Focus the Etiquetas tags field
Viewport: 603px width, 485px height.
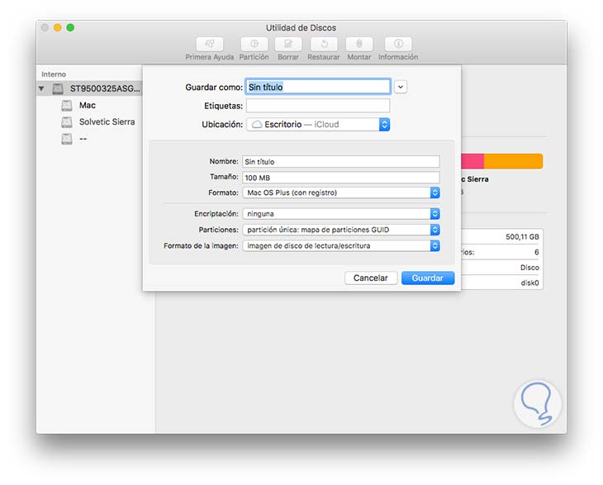tap(318, 106)
